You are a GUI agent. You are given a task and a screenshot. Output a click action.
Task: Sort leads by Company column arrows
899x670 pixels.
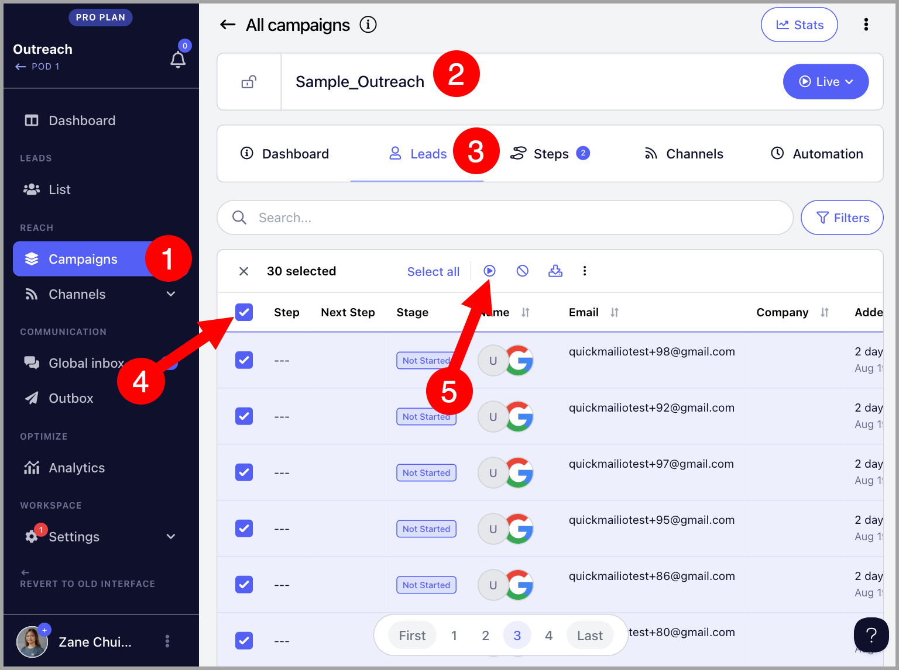click(825, 312)
